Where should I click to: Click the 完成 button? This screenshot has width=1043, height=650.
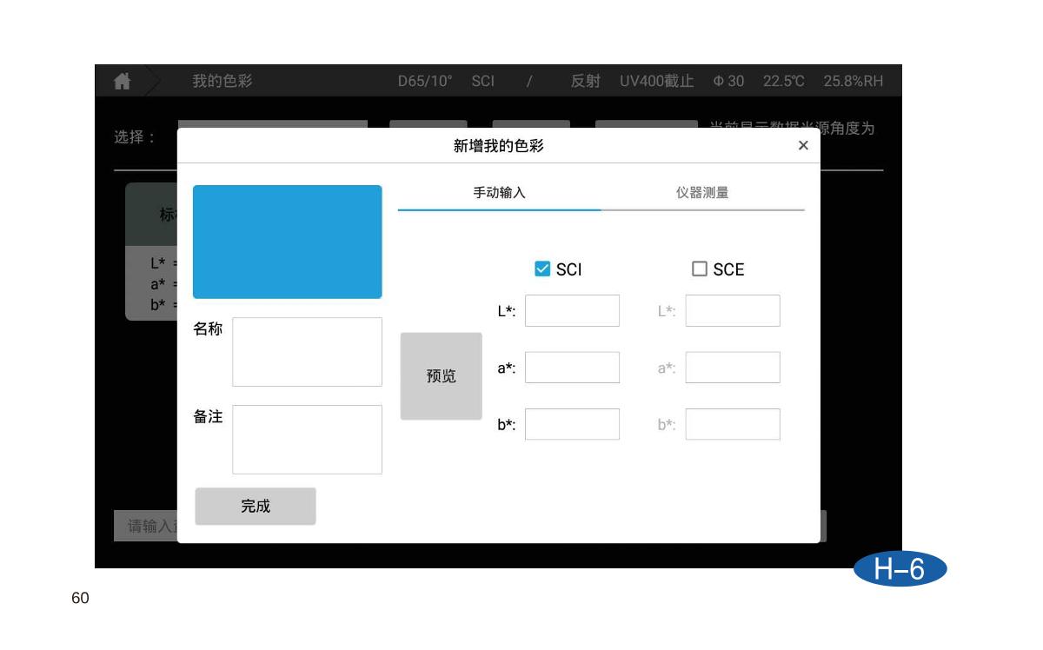[256, 507]
